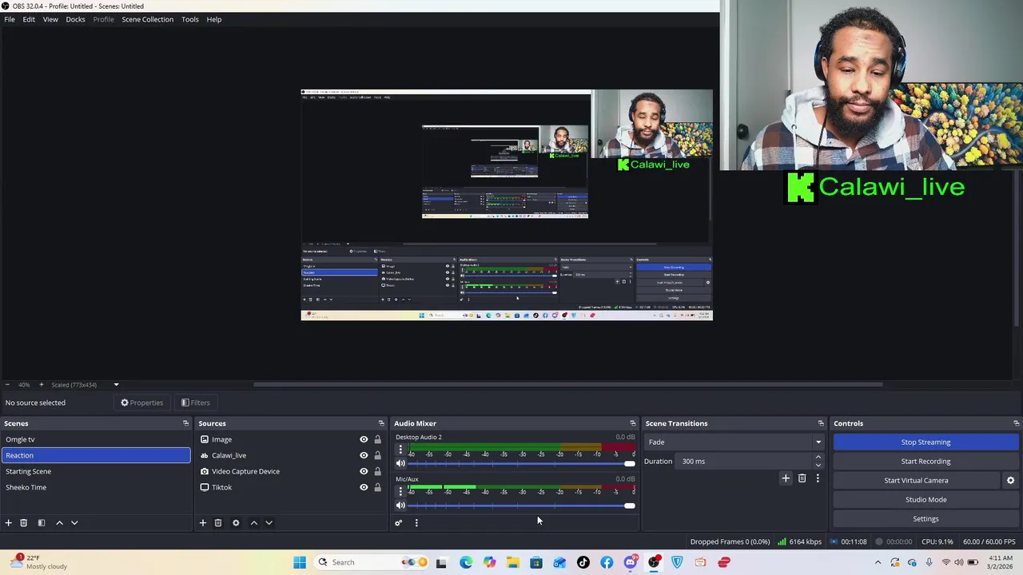Float the Sources dock panel
The image size is (1023, 575).
point(381,423)
